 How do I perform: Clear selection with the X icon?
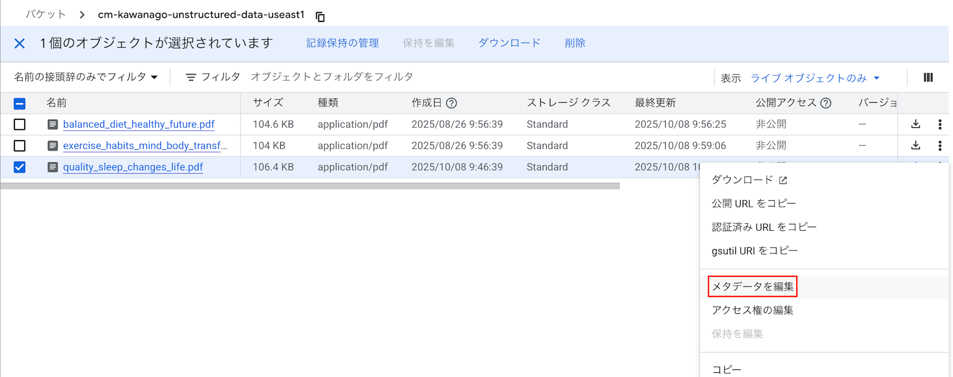tap(20, 44)
